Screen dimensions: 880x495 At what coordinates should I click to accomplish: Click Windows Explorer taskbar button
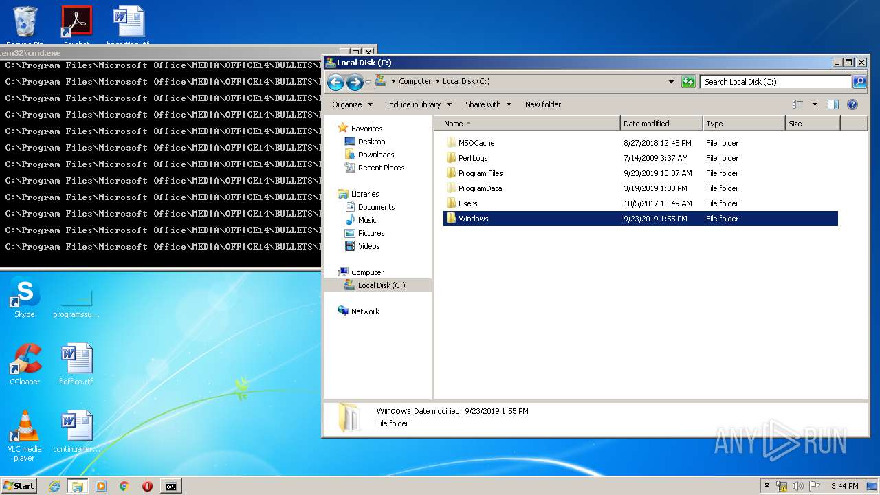click(77, 486)
